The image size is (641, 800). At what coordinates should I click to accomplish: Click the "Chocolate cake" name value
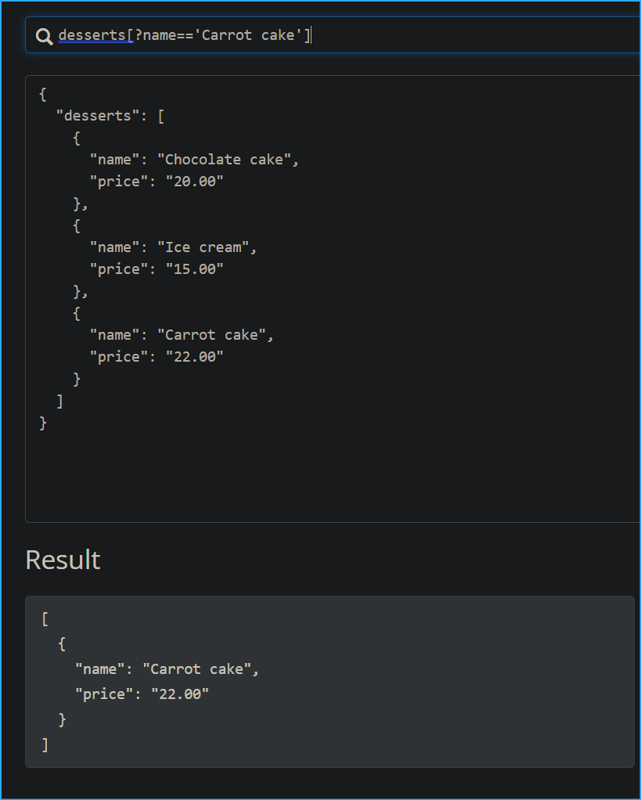(227, 160)
